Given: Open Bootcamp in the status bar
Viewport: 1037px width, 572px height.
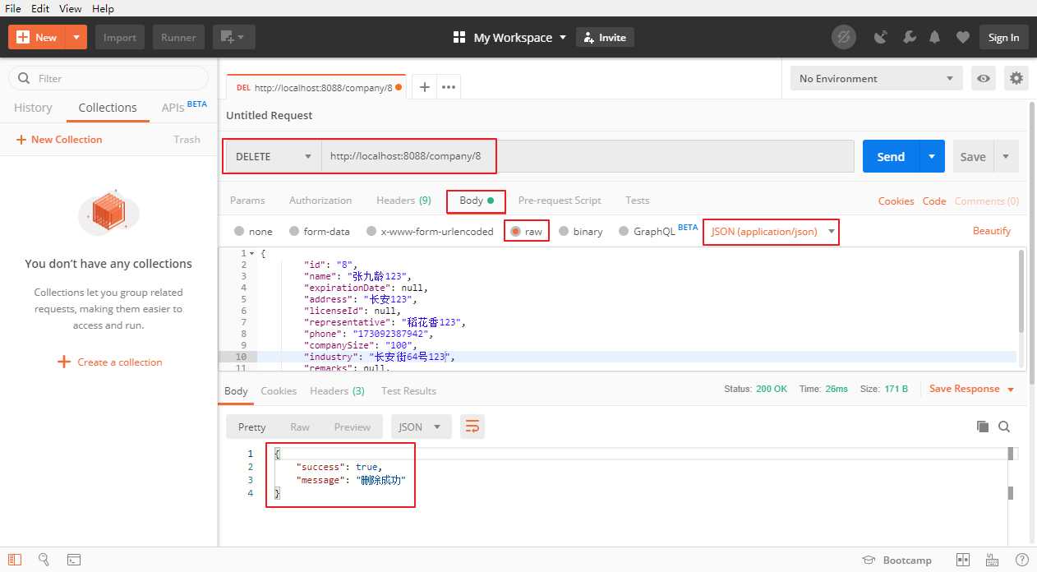Looking at the screenshot, I should pos(896,560).
